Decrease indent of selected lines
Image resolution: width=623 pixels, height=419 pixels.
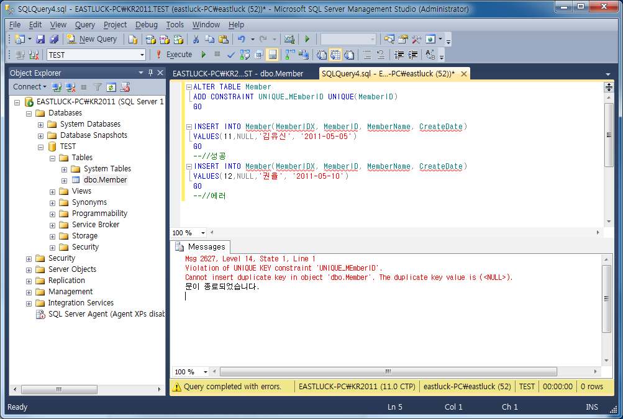pyautogui.click(x=399, y=55)
